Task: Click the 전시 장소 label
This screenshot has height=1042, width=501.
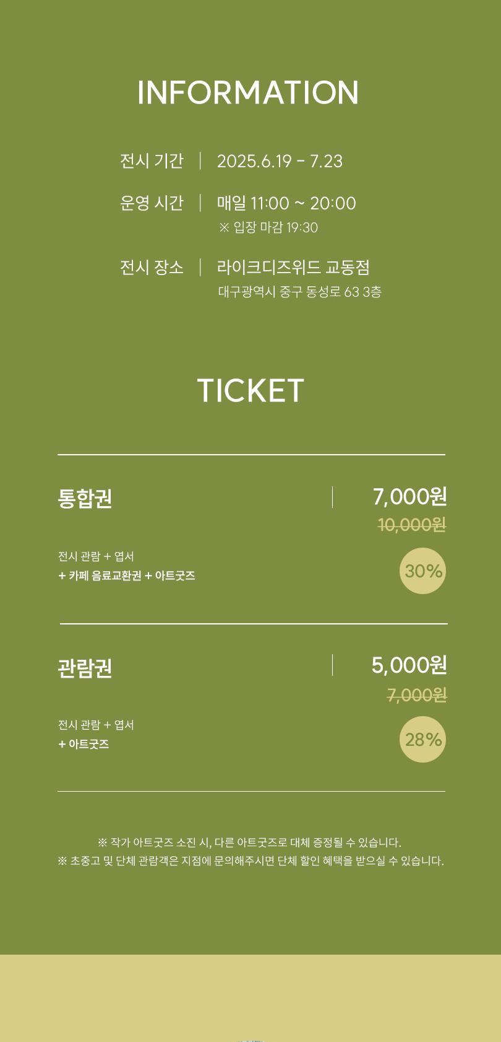Action: (x=152, y=268)
